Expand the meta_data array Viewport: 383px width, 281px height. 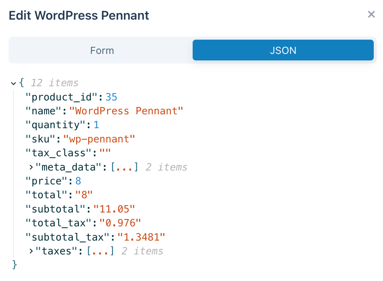tap(31, 167)
